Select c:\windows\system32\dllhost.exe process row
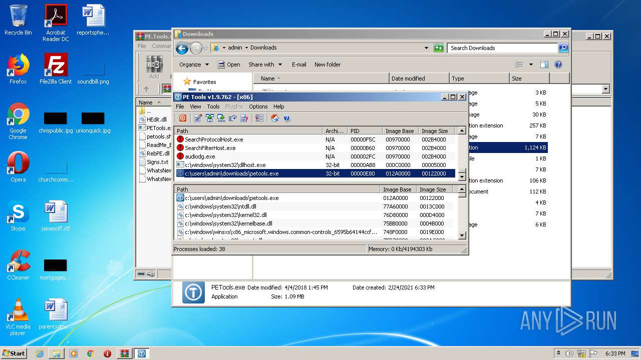 pyautogui.click(x=315, y=165)
